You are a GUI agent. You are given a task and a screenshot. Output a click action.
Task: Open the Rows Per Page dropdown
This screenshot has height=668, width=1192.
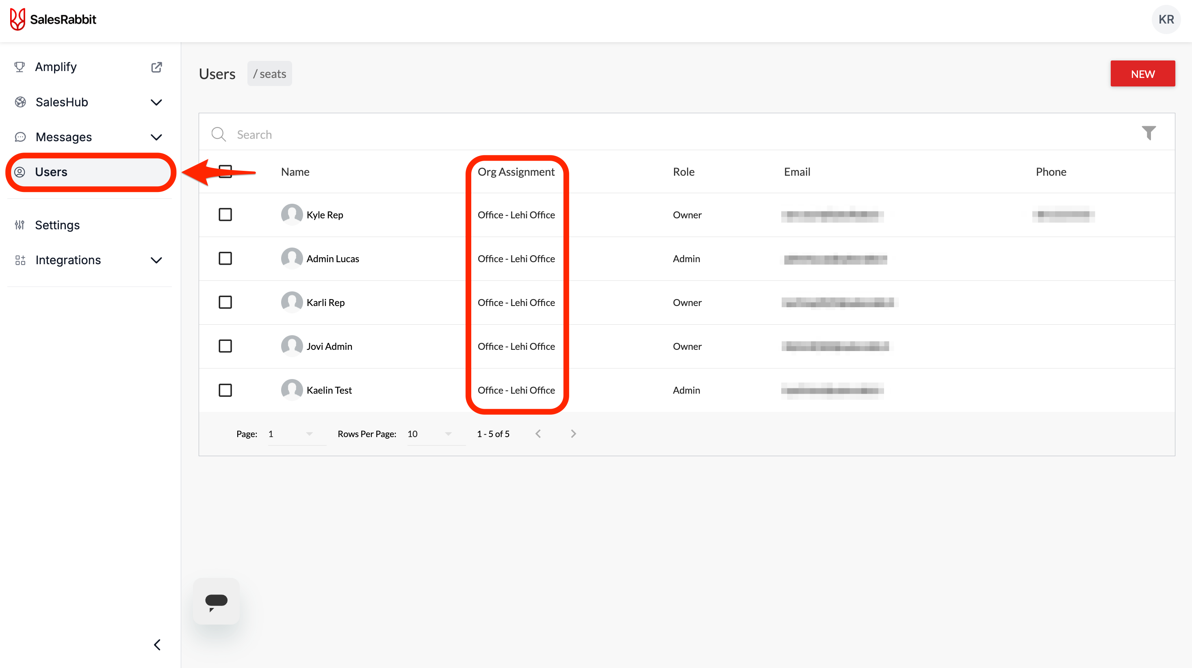pyautogui.click(x=430, y=434)
